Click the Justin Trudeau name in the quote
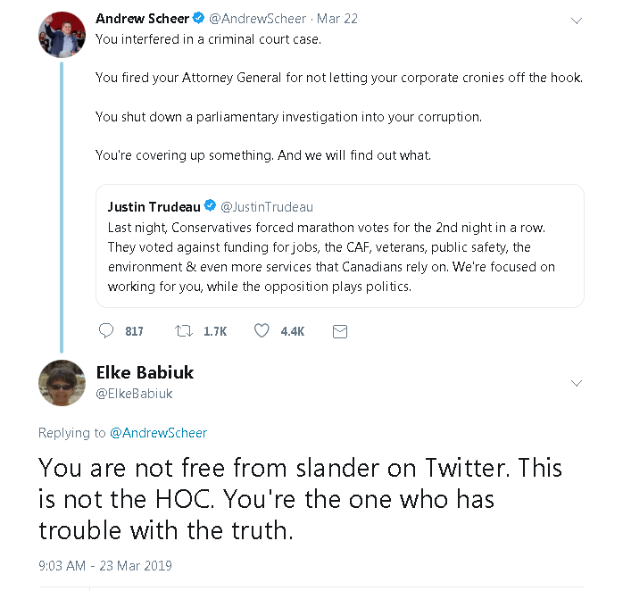 pyautogui.click(x=154, y=206)
